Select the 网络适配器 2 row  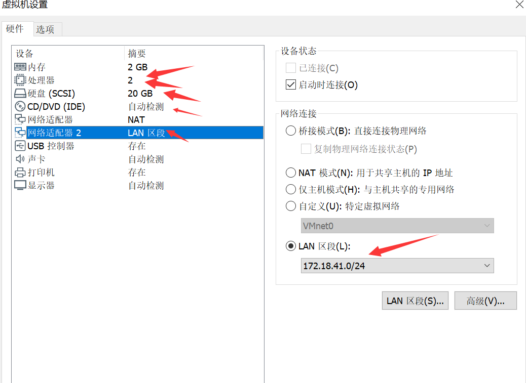pyautogui.click(x=137, y=133)
